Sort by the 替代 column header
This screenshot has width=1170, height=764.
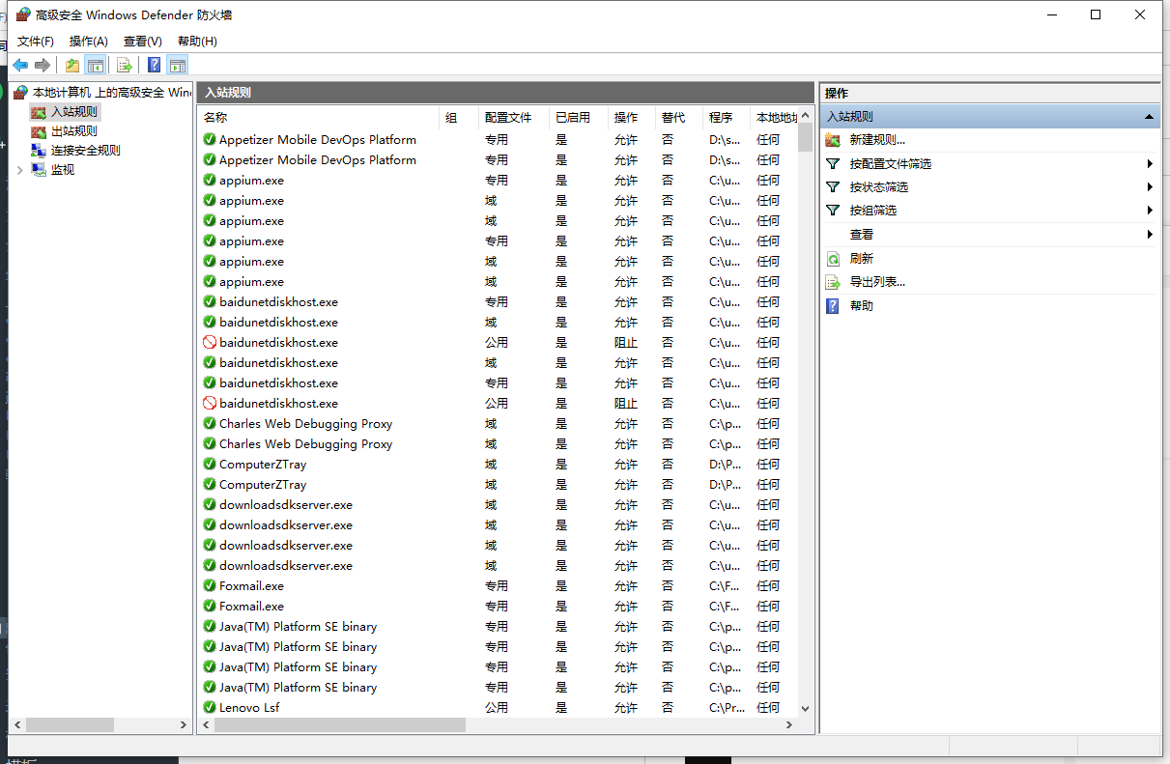(x=678, y=117)
